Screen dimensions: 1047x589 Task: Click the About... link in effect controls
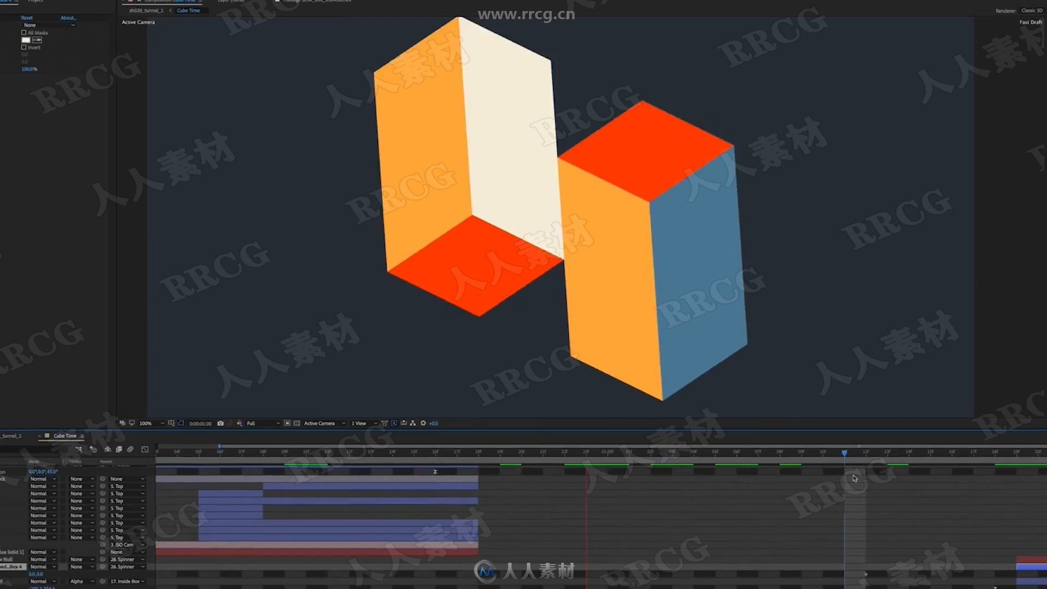(68, 18)
